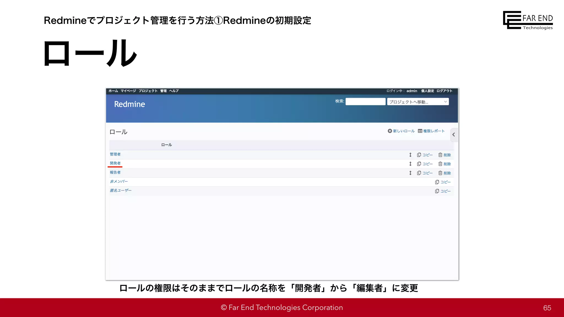Click the copy icon for 匿名ユーザー
The width and height of the screenshot is (564, 317).
437,191
